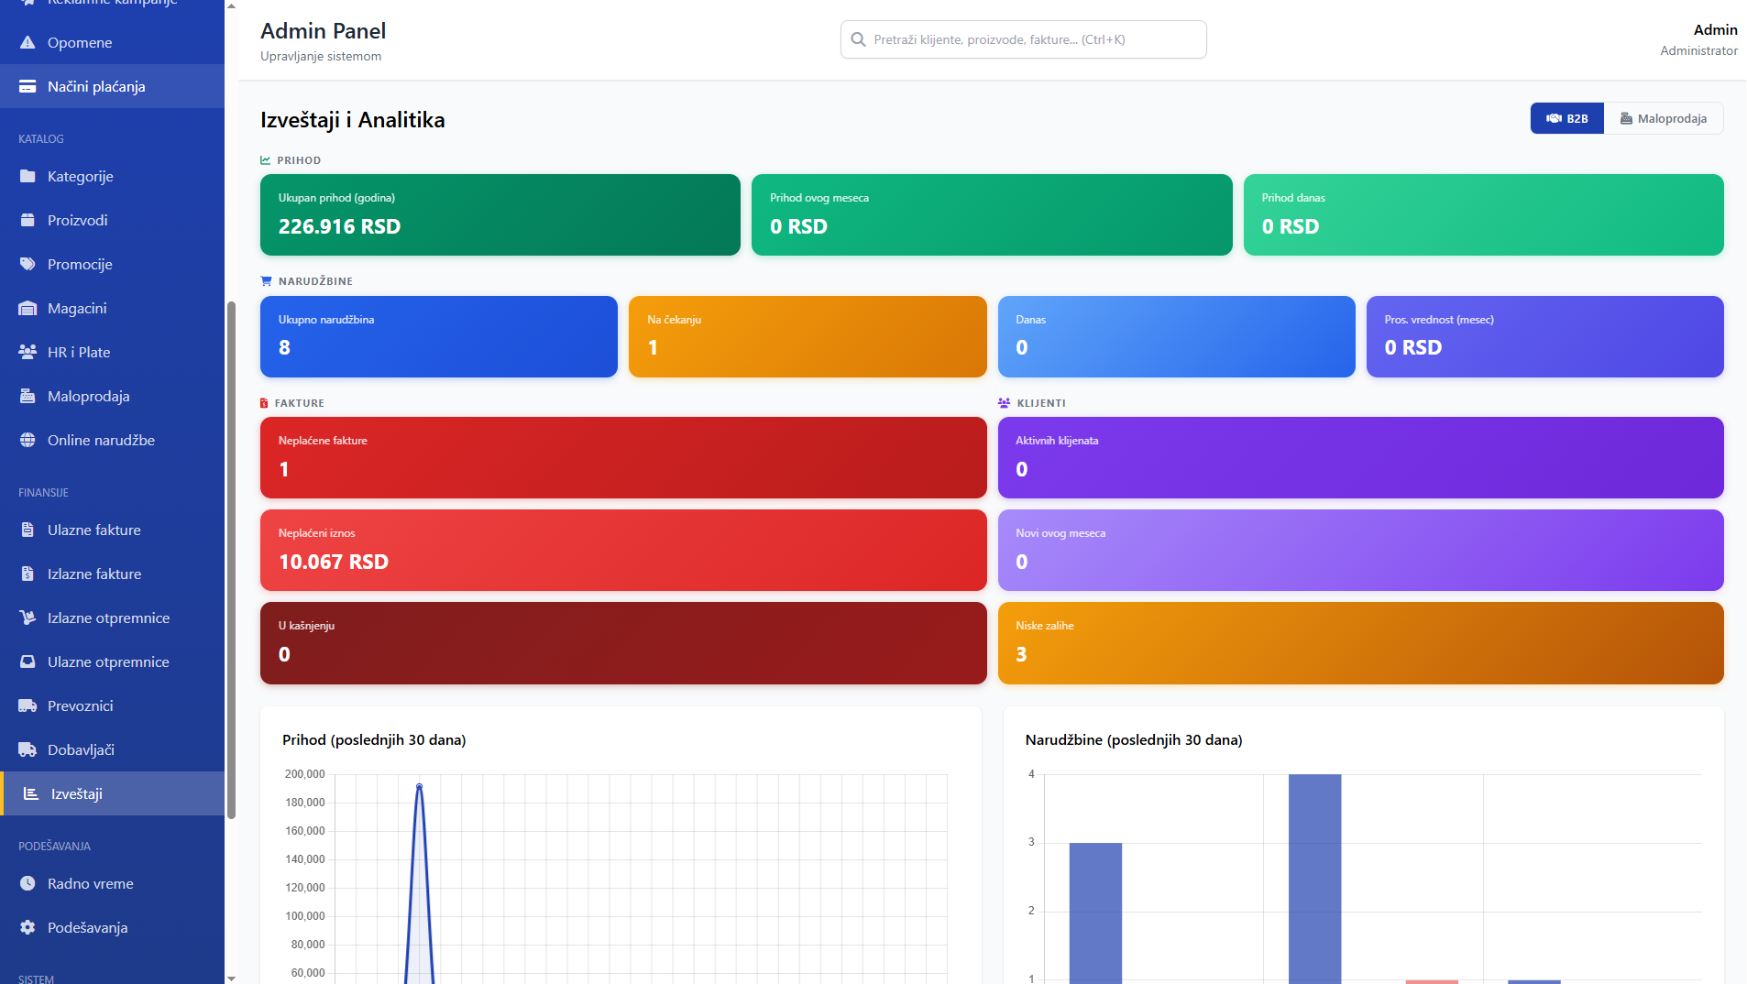Click the search magnifier icon
Viewport: 1747px width, 984px height.
click(x=859, y=39)
